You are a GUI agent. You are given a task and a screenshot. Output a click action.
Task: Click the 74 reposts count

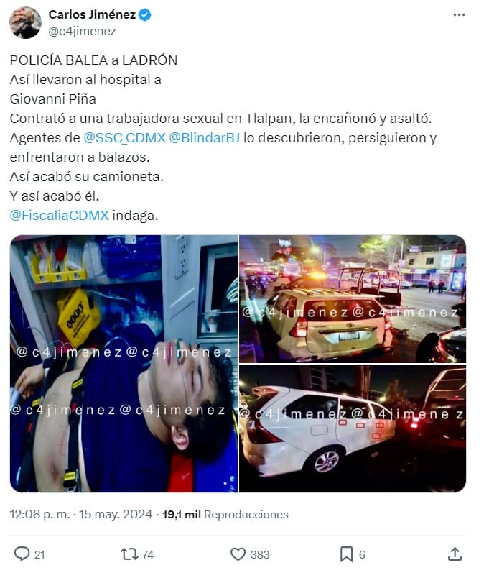(147, 554)
